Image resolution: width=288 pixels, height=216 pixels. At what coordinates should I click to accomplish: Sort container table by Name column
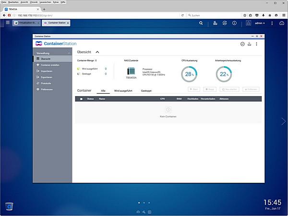click(102, 99)
